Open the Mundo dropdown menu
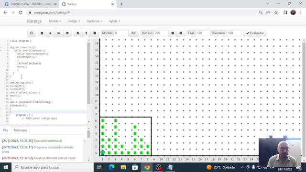306x172 pixels. [x=55, y=21]
